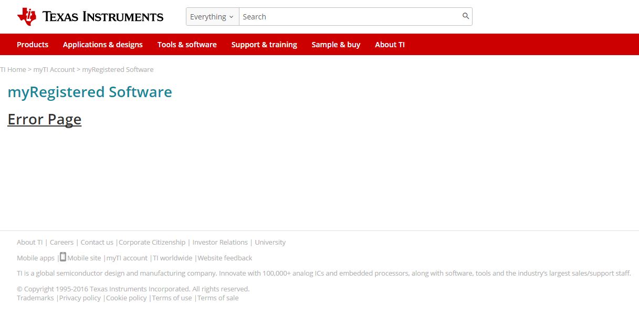
Task: Open the Everything search scope dropdown
Action: tap(213, 17)
